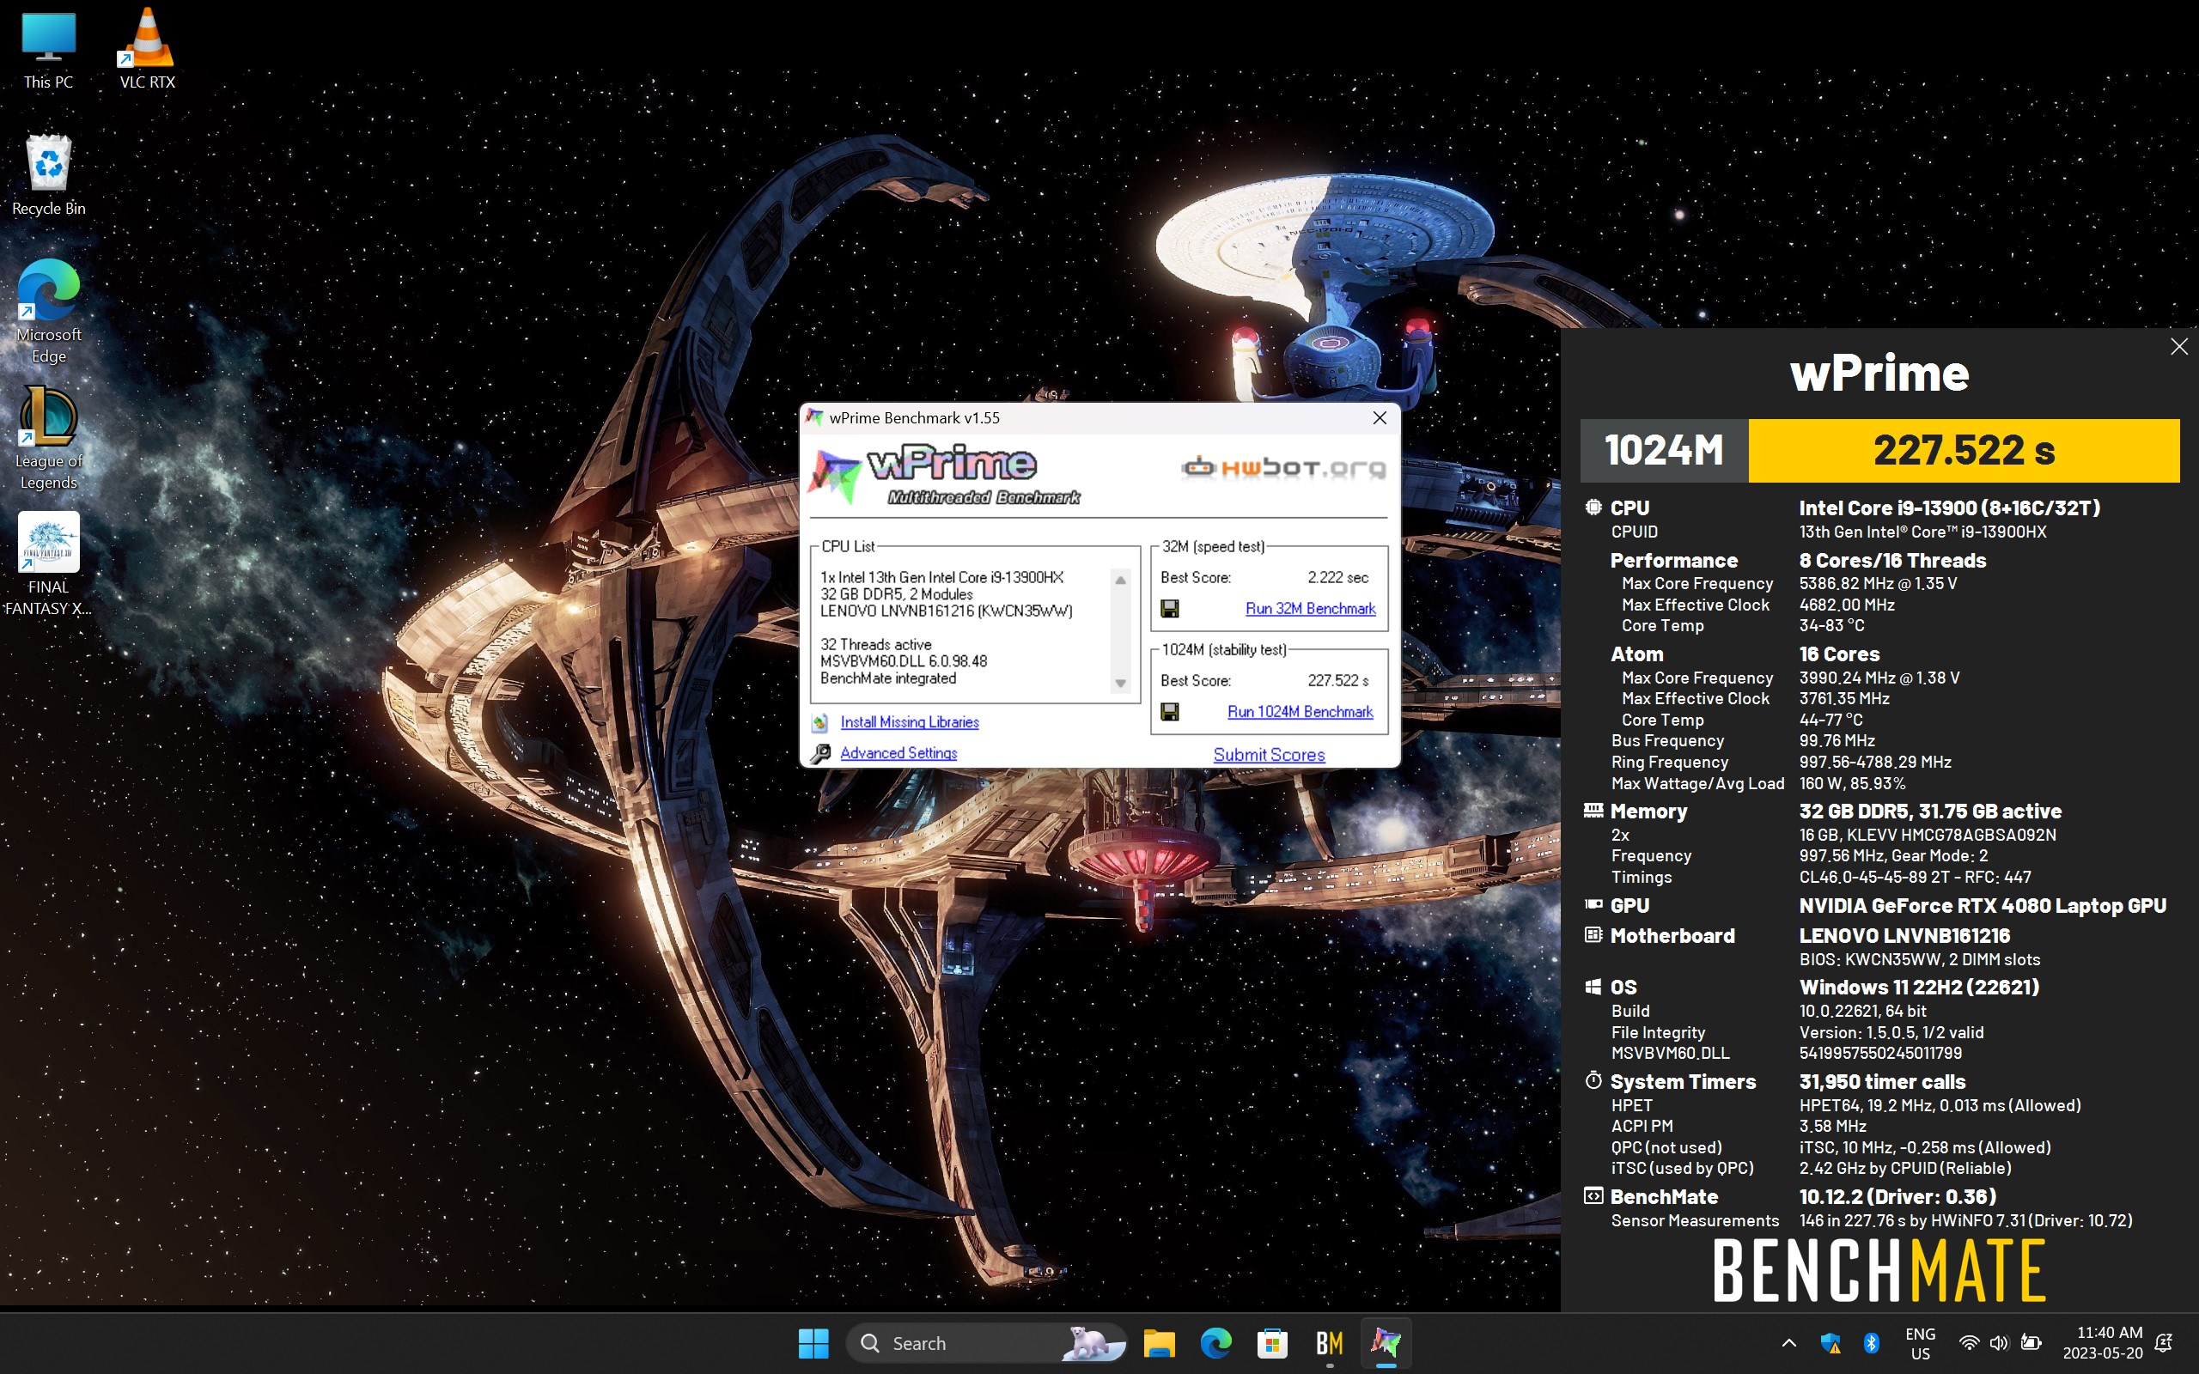Open Edge from the taskbar

pyautogui.click(x=1215, y=1343)
